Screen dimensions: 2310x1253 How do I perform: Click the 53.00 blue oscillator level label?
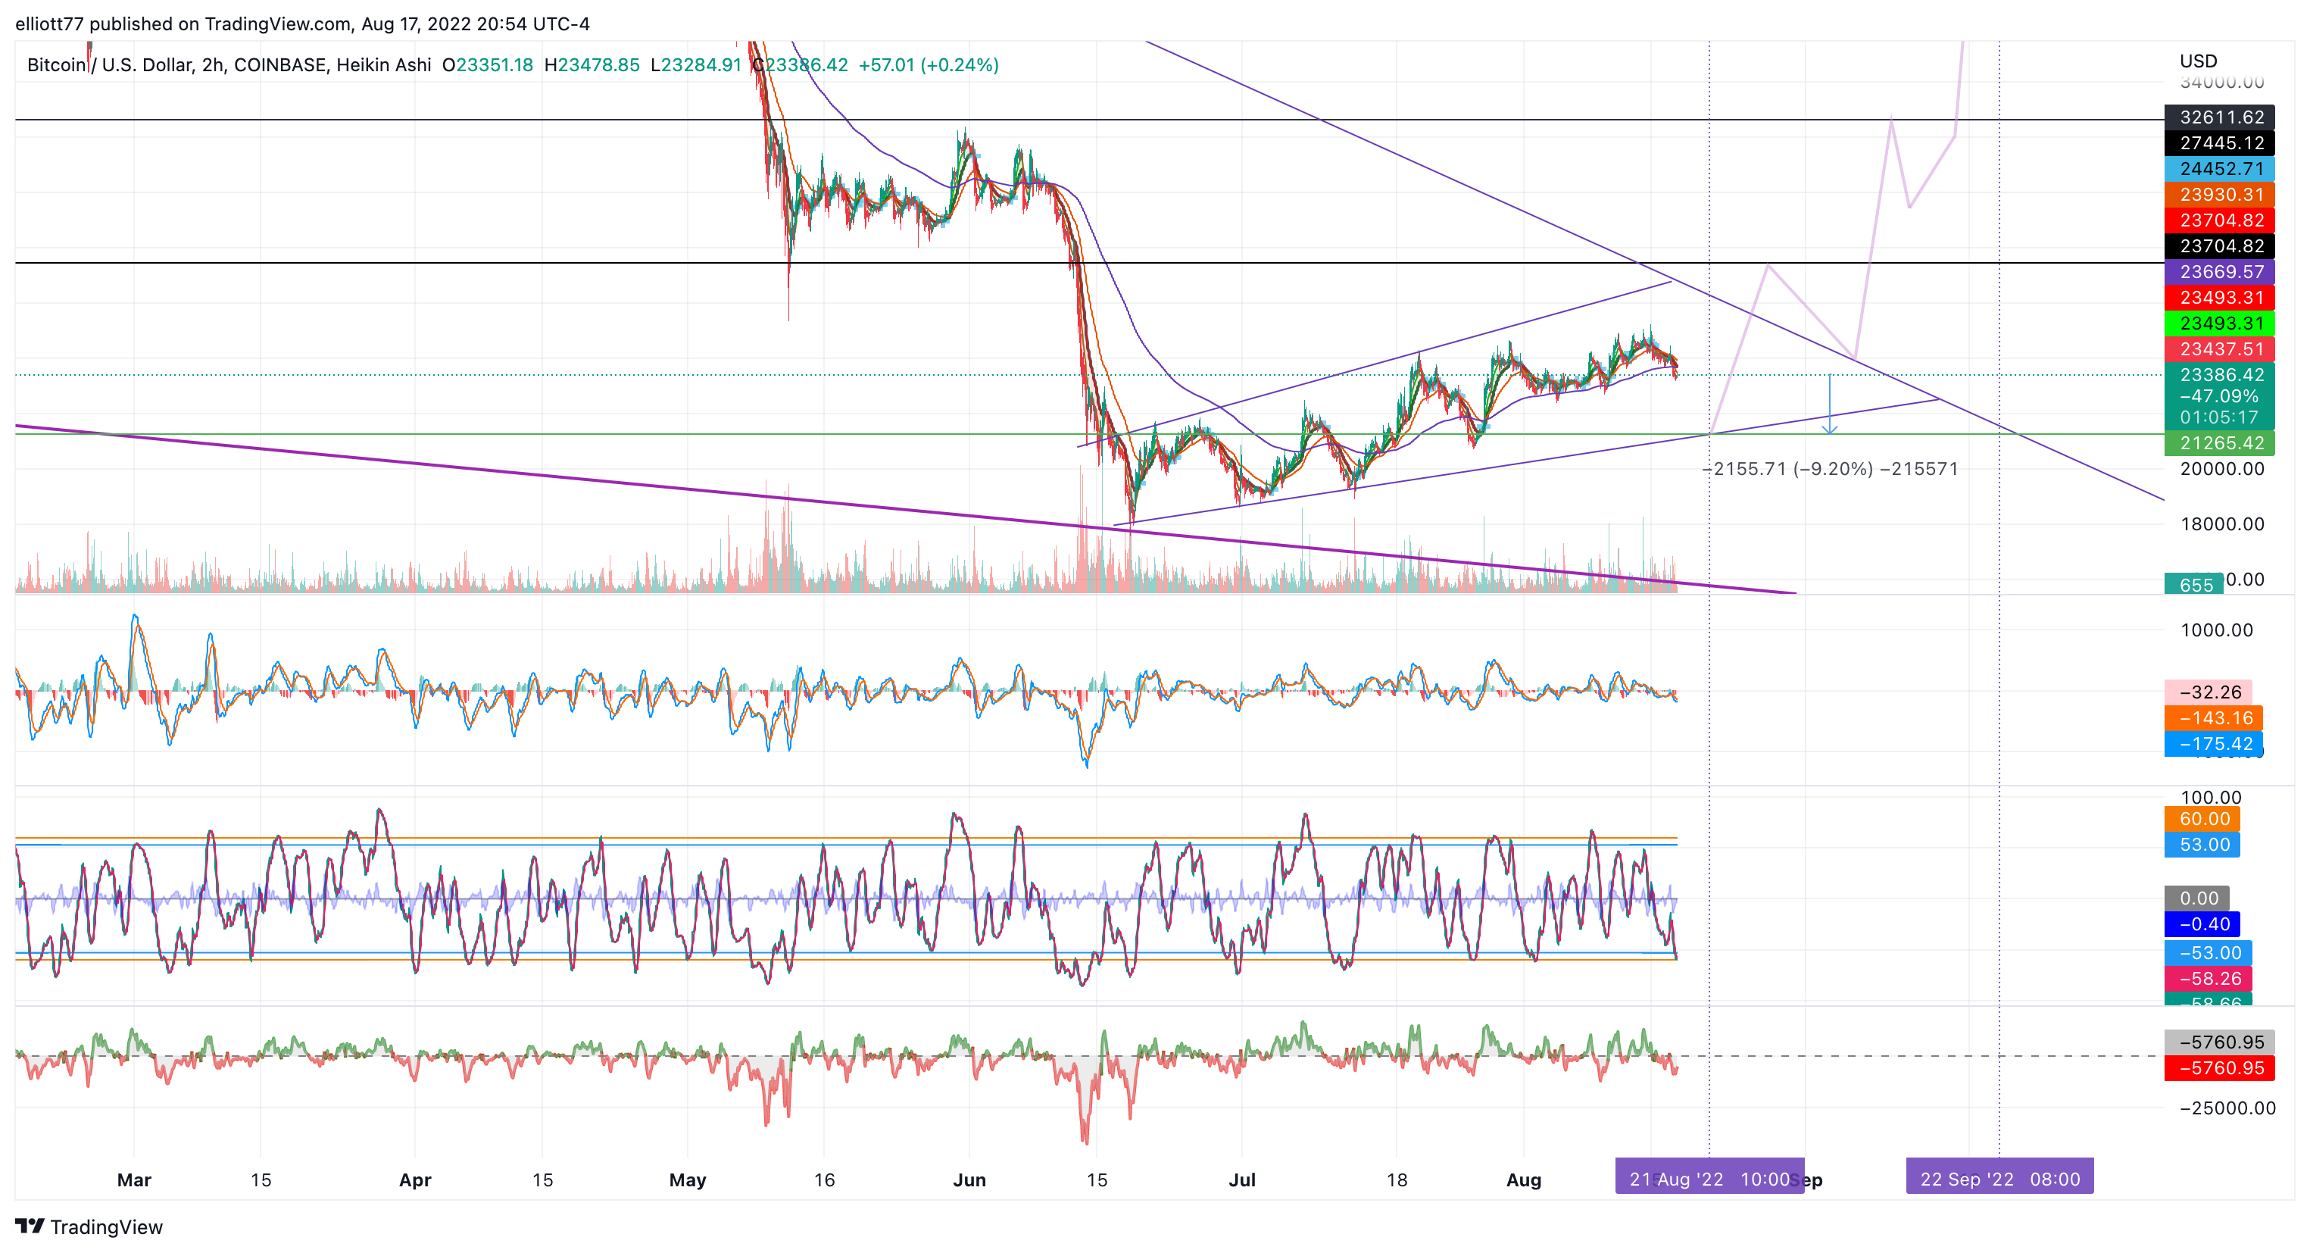pos(2202,845)
